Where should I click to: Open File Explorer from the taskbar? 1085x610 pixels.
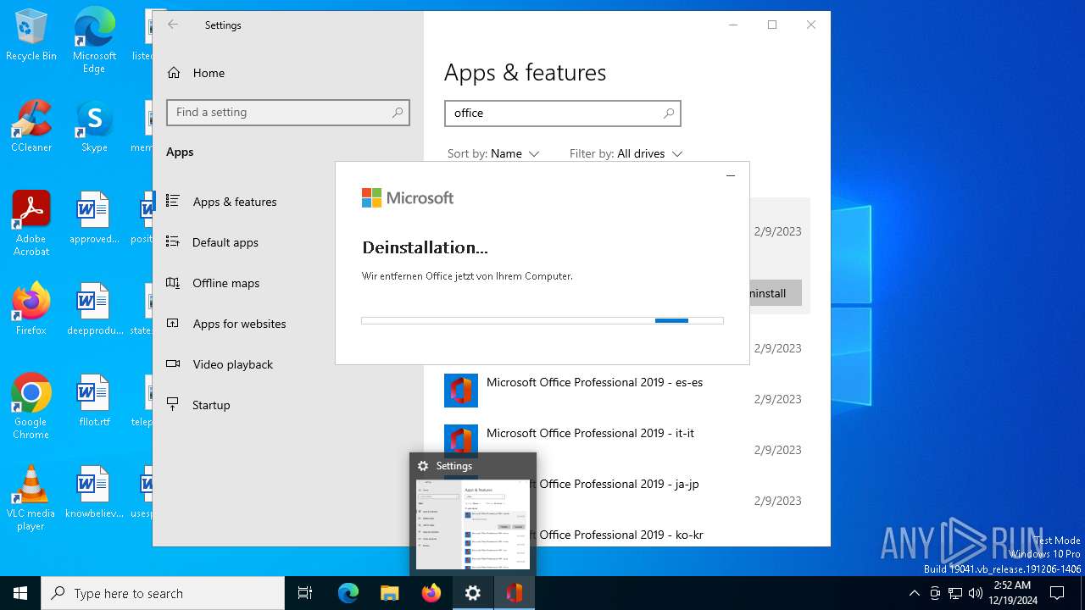(390, 593)
